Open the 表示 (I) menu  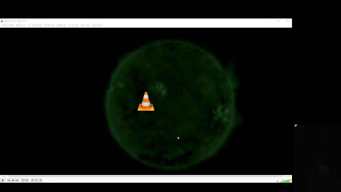(85, 25)
